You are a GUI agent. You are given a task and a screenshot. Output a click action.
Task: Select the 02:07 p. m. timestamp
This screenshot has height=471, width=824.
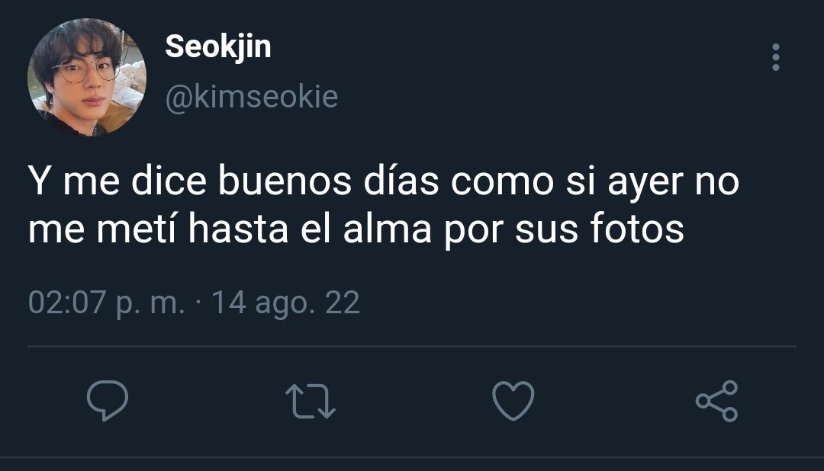[x=107, y=303]
